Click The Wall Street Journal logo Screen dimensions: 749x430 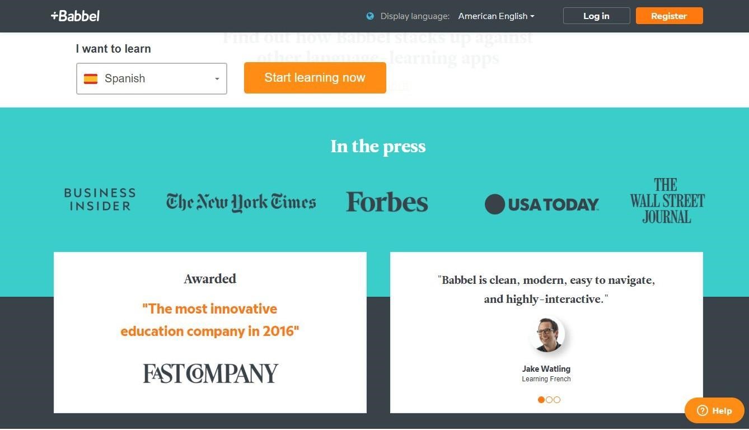point(667,201)
